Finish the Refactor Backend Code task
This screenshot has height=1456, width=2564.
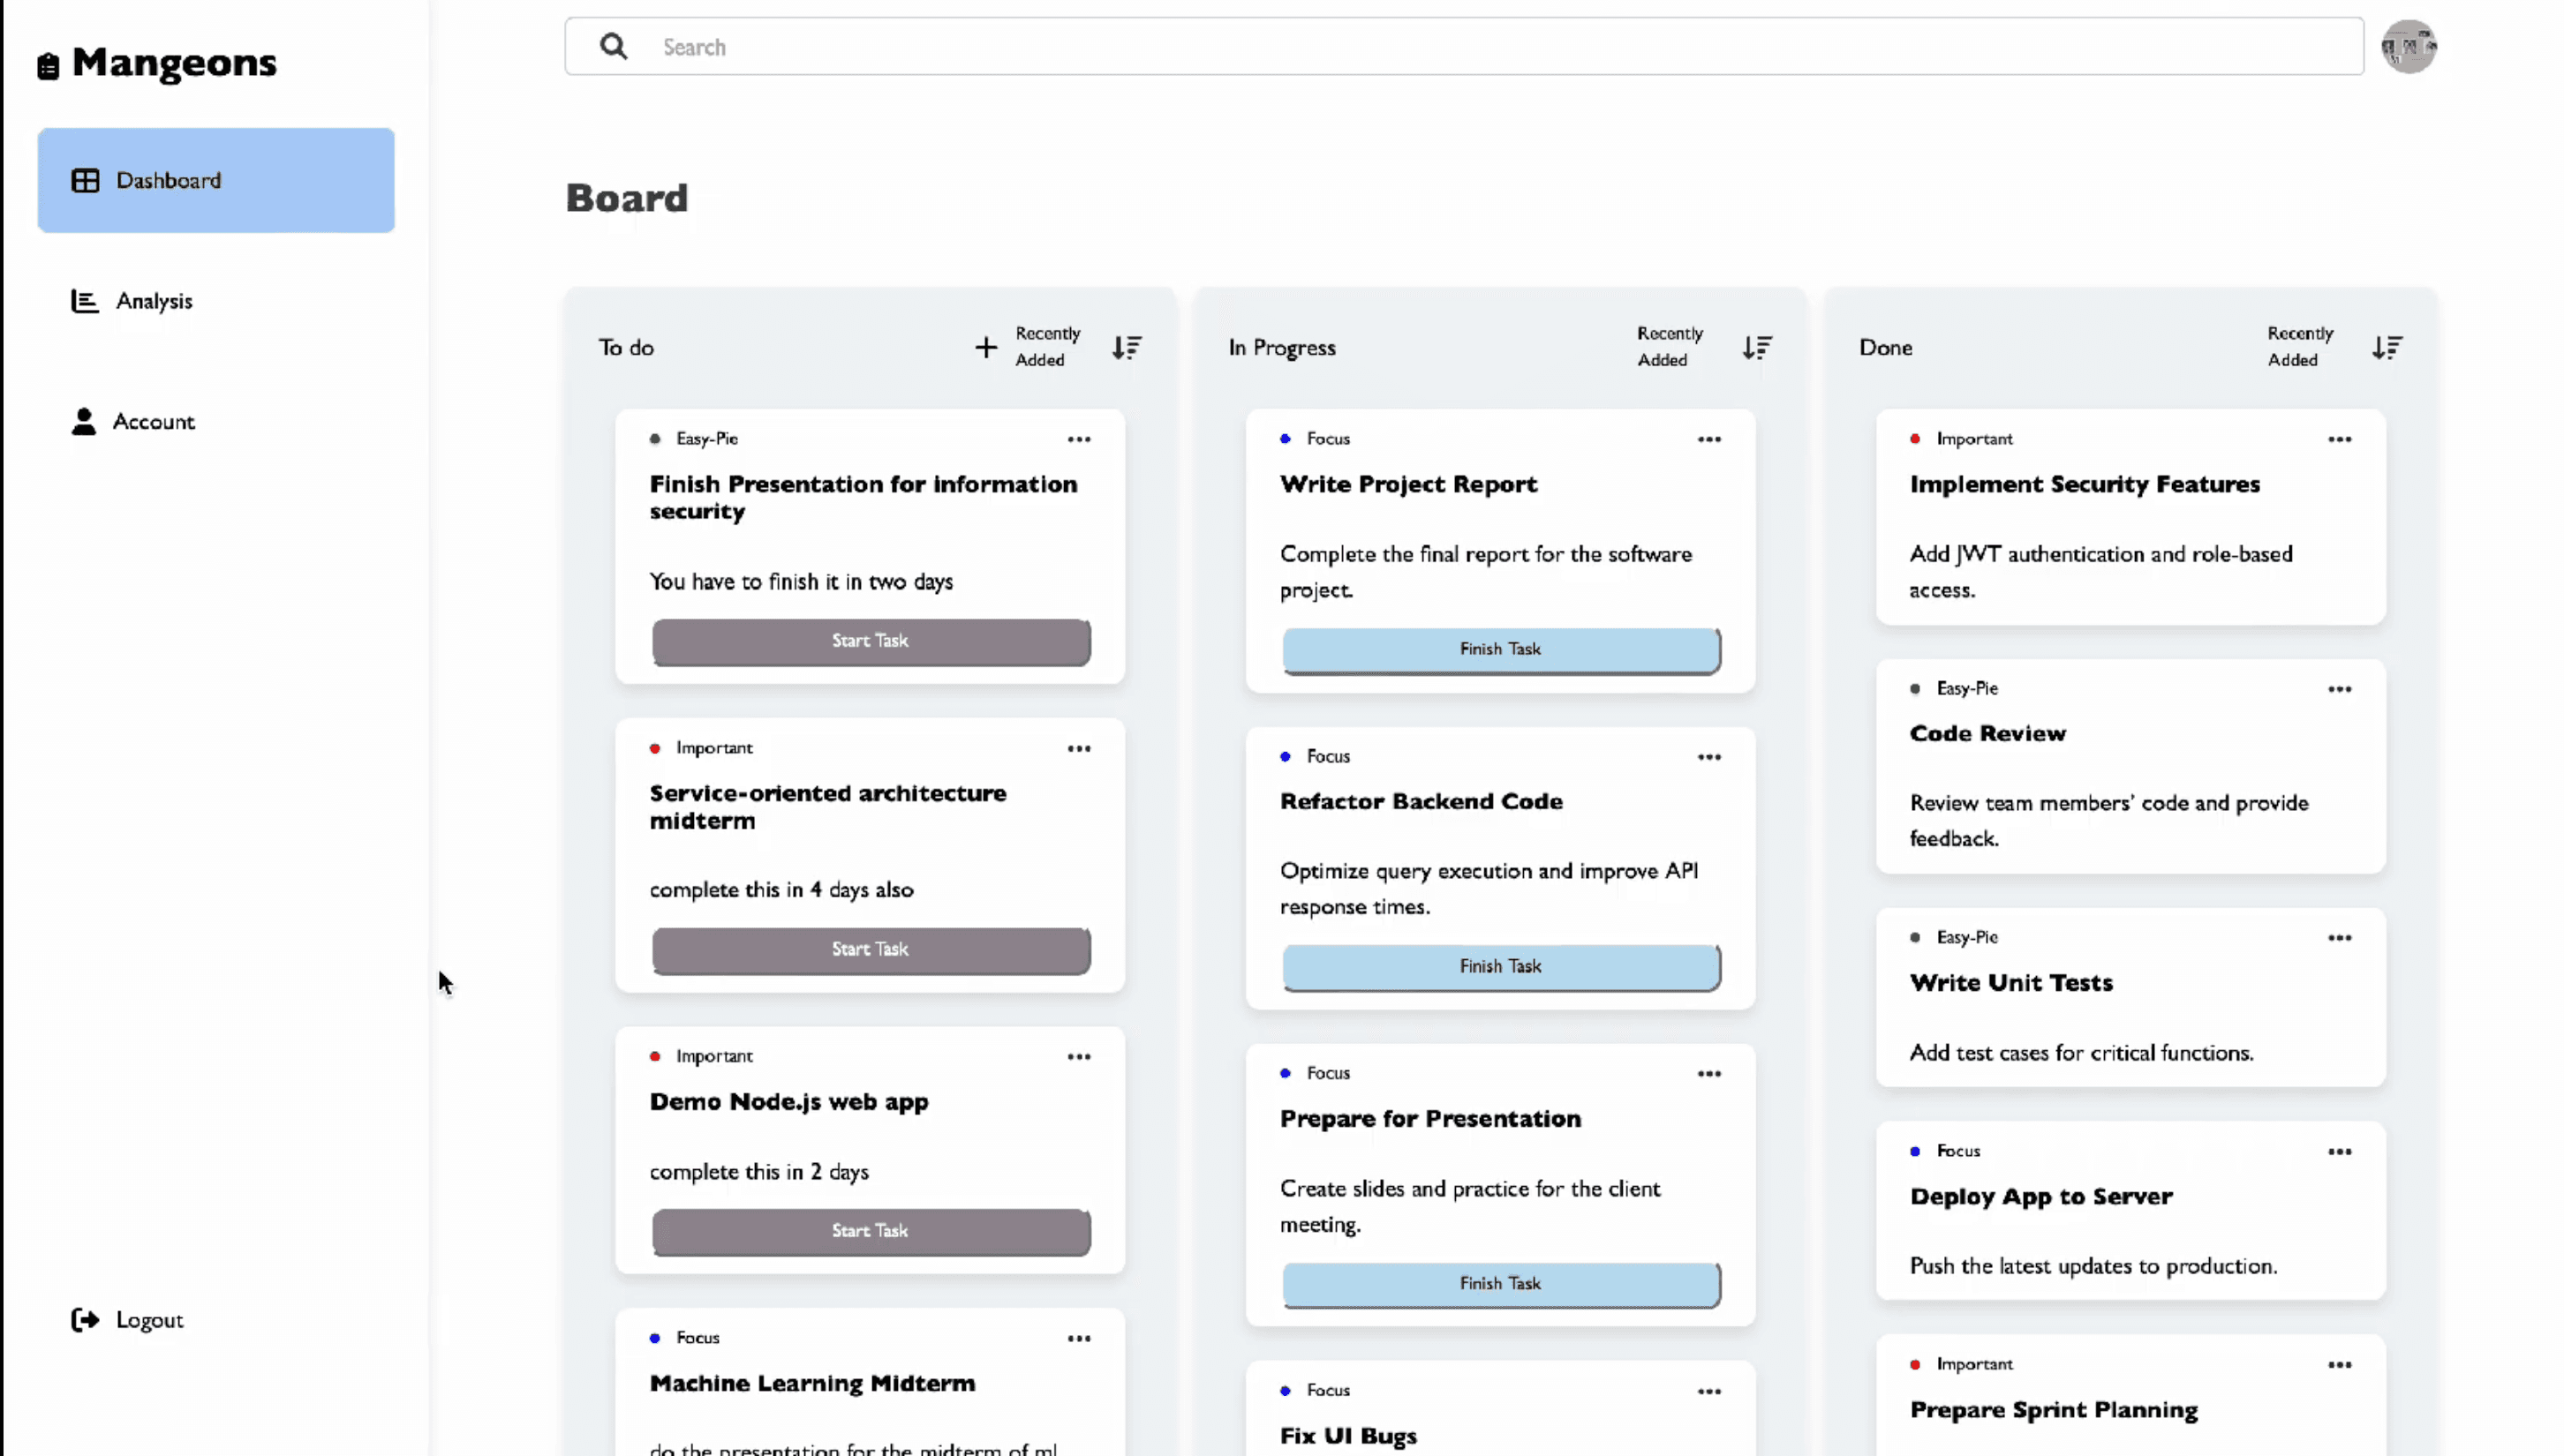pos(1501,967)
